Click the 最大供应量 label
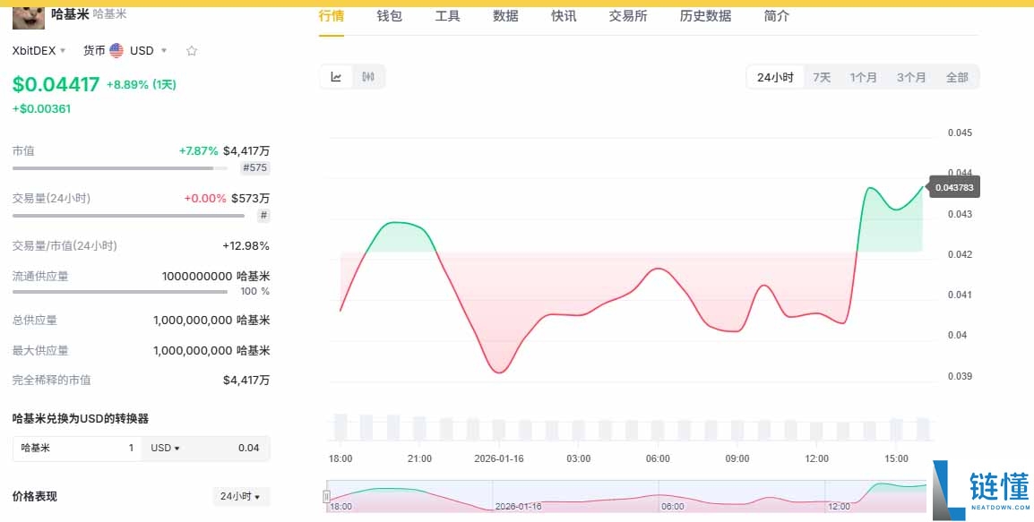Screen dimensions: 1034x522 tap(40, 351)
